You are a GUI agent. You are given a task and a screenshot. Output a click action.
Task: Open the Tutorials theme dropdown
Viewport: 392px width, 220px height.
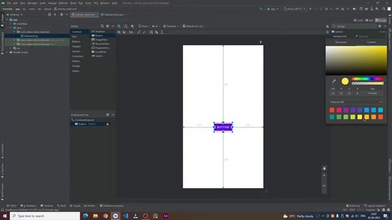coord(170,26)
